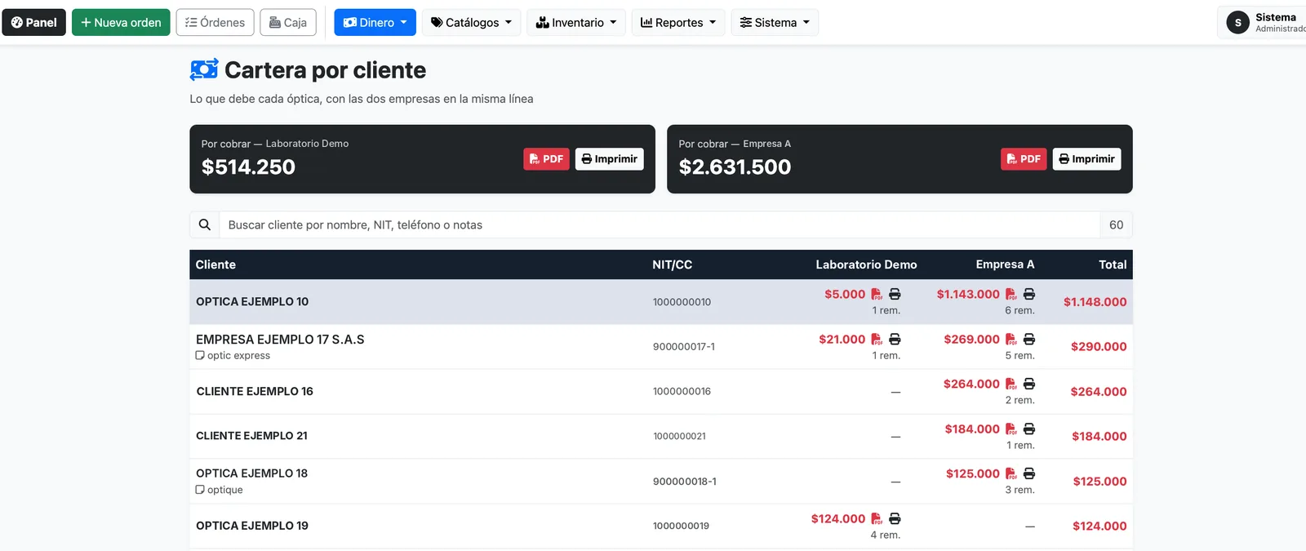1306x551 pixels.
Task: Export Laboratorio Demo receivables as PDF
Action: coord(546,159)
